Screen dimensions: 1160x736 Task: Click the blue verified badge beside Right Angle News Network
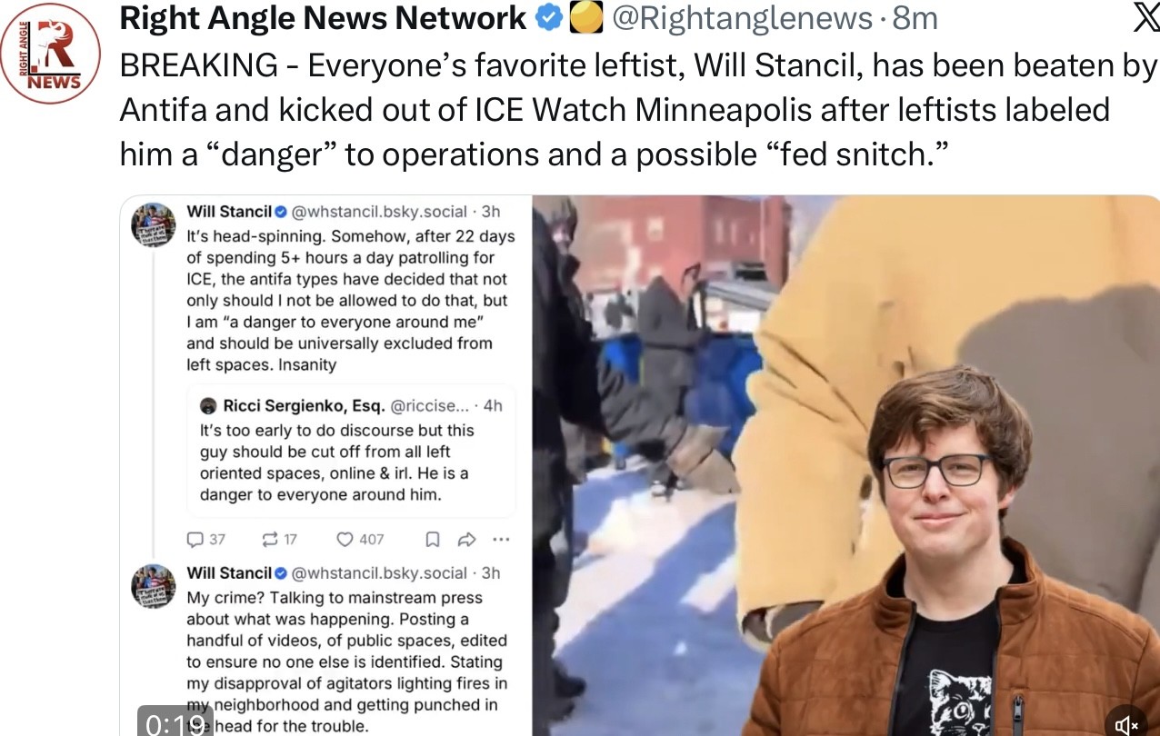coord(548,18)
